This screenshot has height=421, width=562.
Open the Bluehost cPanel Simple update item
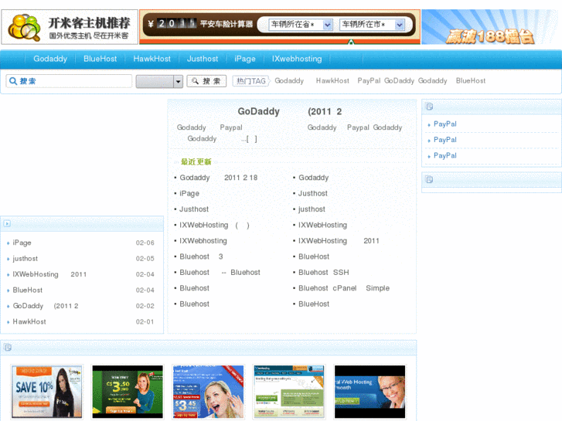(x=344, y=288)
